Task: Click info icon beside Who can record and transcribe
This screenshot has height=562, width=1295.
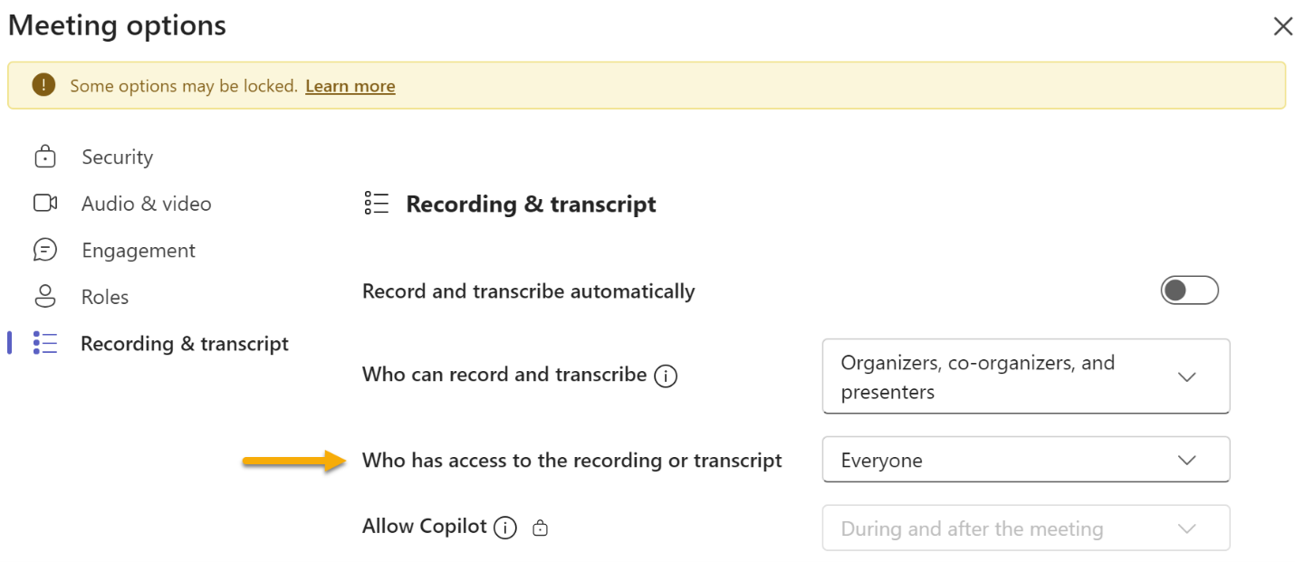Action: coord(666,375)
